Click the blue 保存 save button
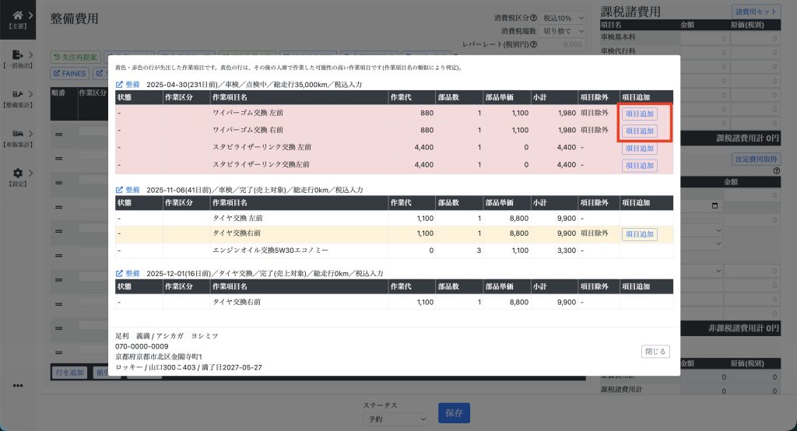This screenshot has height=431, width=797. click(x=454, y=413)
